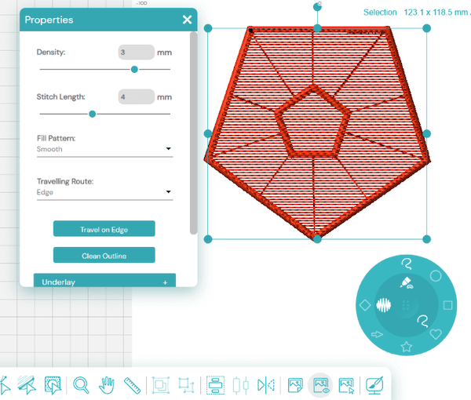Open the Travelling Route dropdown
This screenshot has width=471, height=400.
[x=104, y=192]
